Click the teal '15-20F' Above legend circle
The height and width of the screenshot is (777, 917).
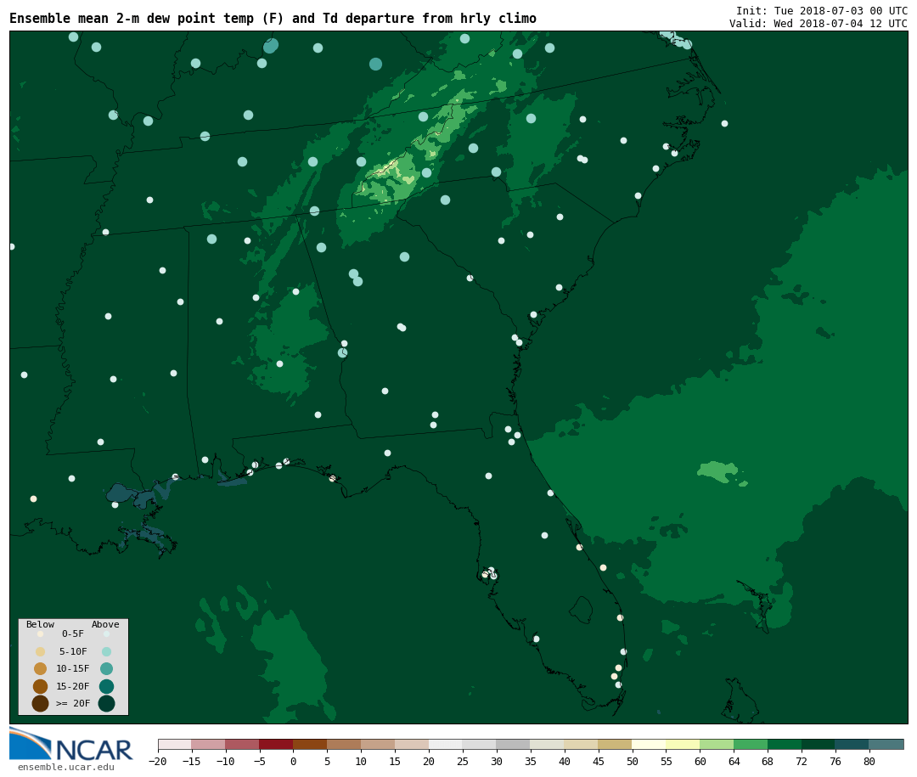(106, 686)
